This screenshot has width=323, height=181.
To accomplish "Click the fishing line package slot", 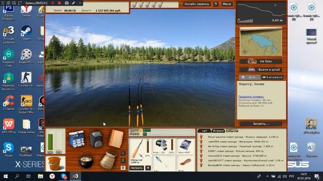I will (185, 146).
